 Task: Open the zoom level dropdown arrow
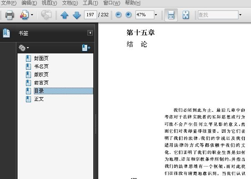[x=156, y=15]
